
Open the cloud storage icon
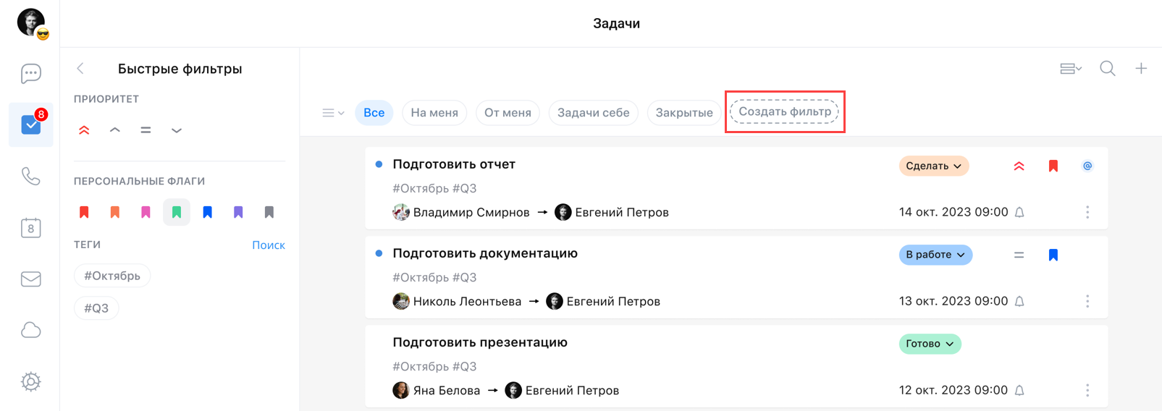(30, 331)
